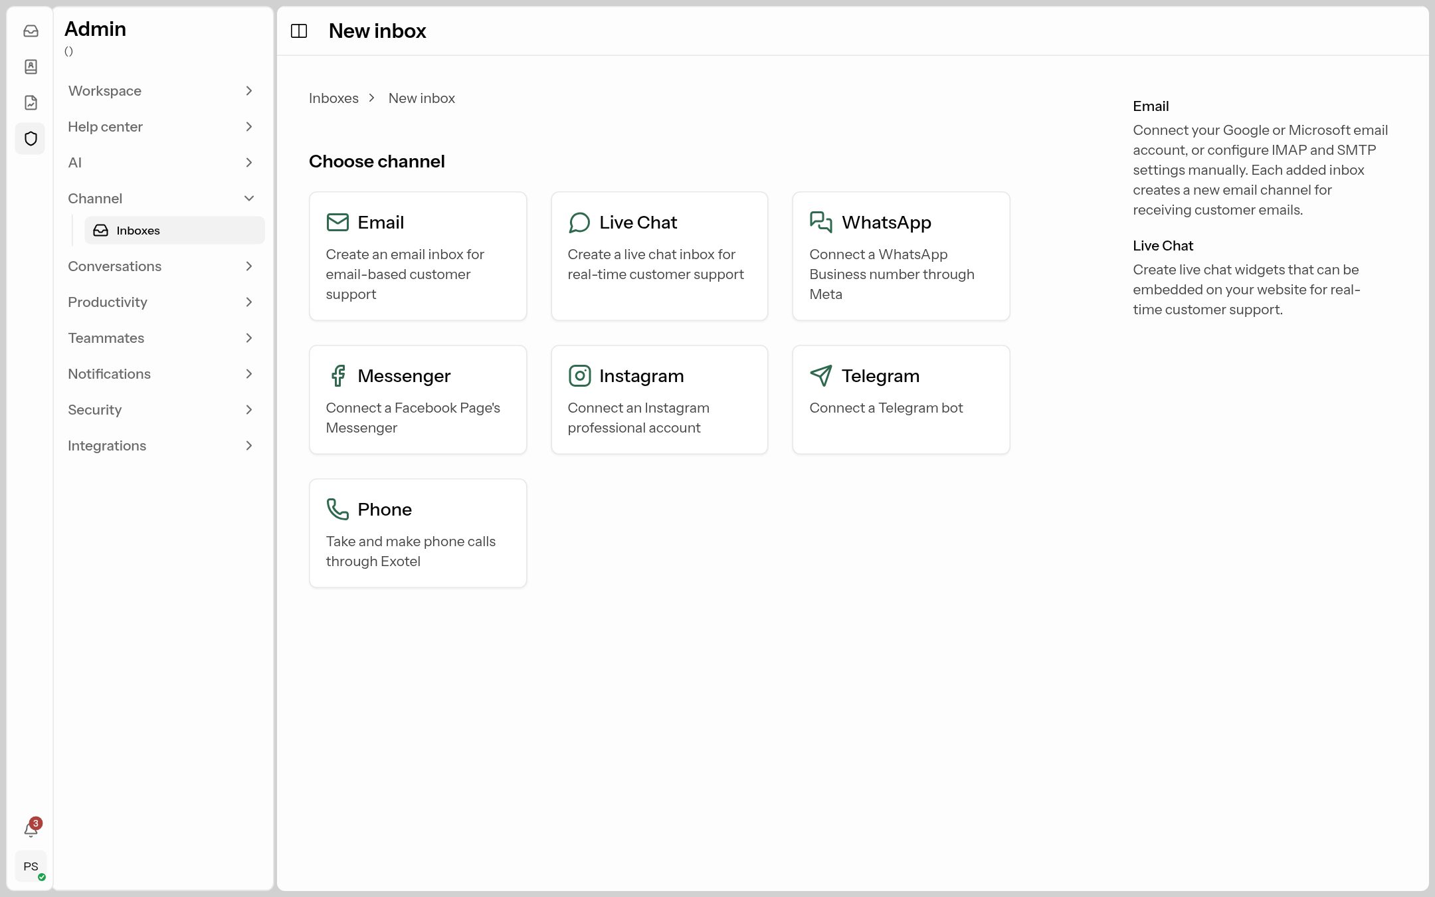Expand the Help center section chevron
Screen dimensions: 1435x897
pos(249,127)
